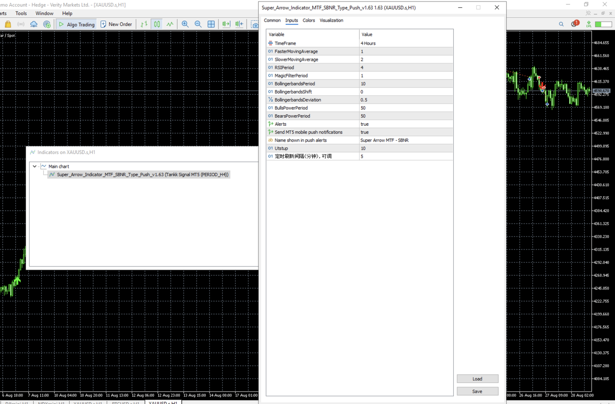Viewport: 615px width, 404px height.
Task: Edit the FasterMovingAverage value field
Action: point(406,51)
